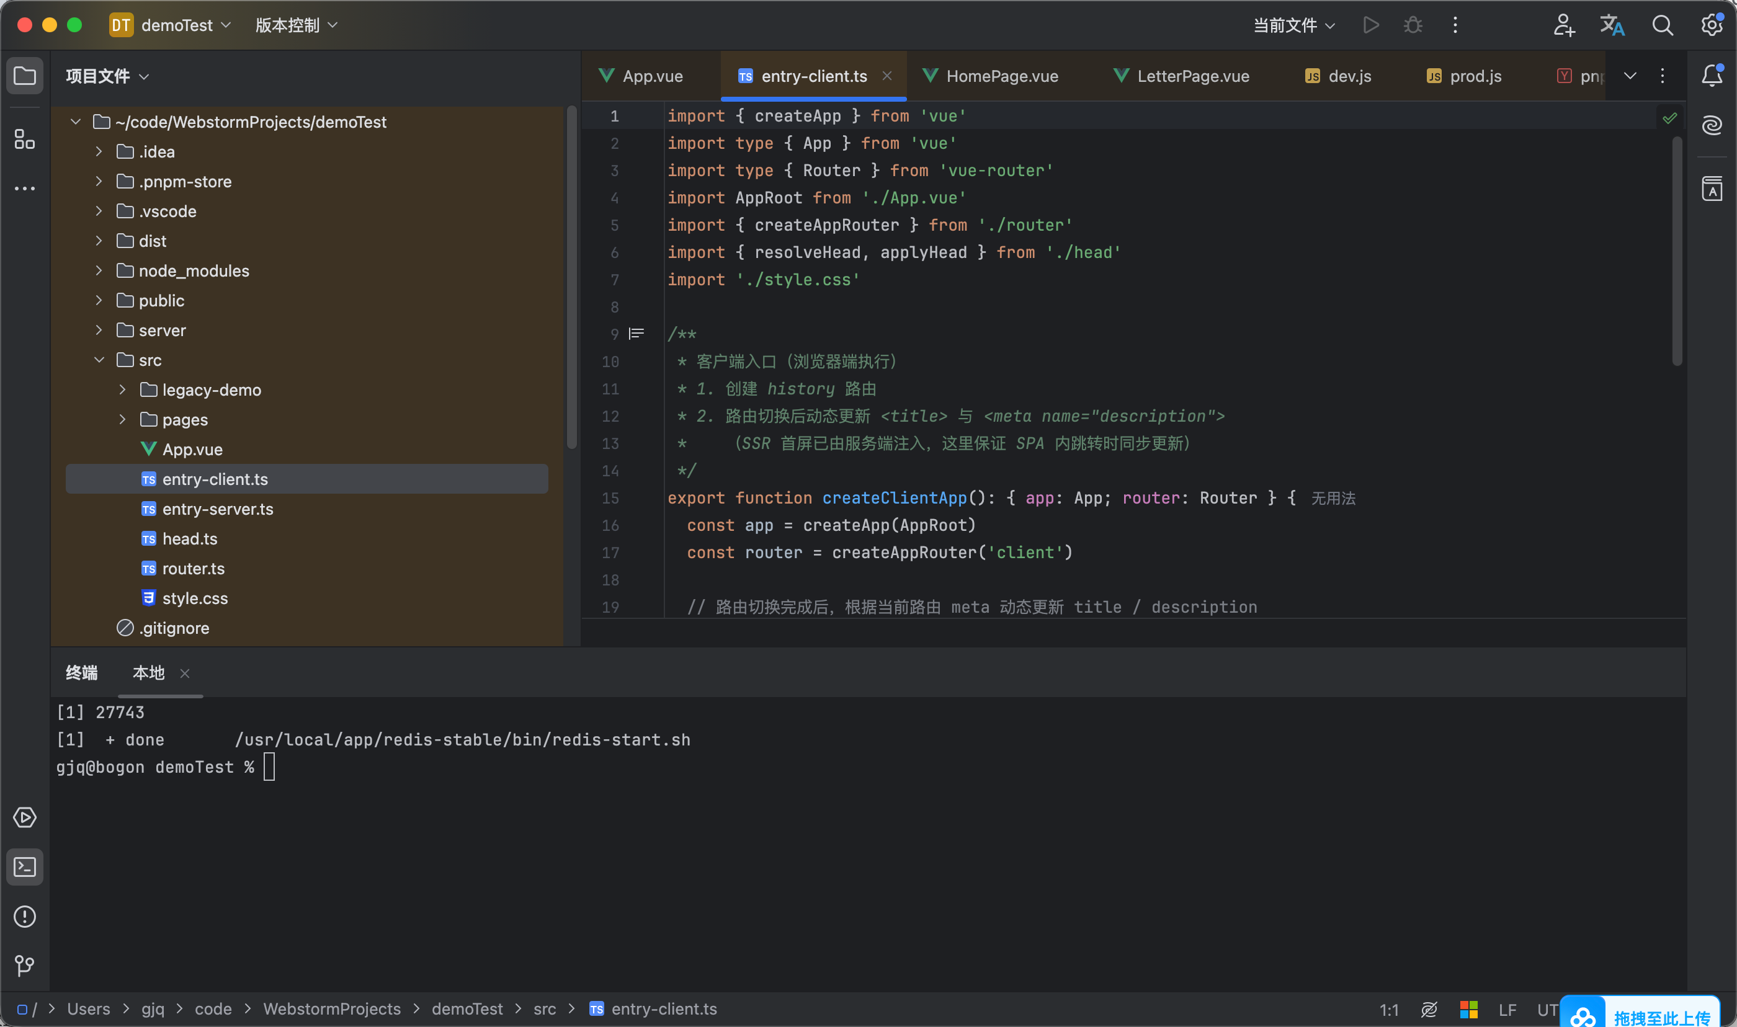Close the 本地 terminal tab

coord(185,674)
